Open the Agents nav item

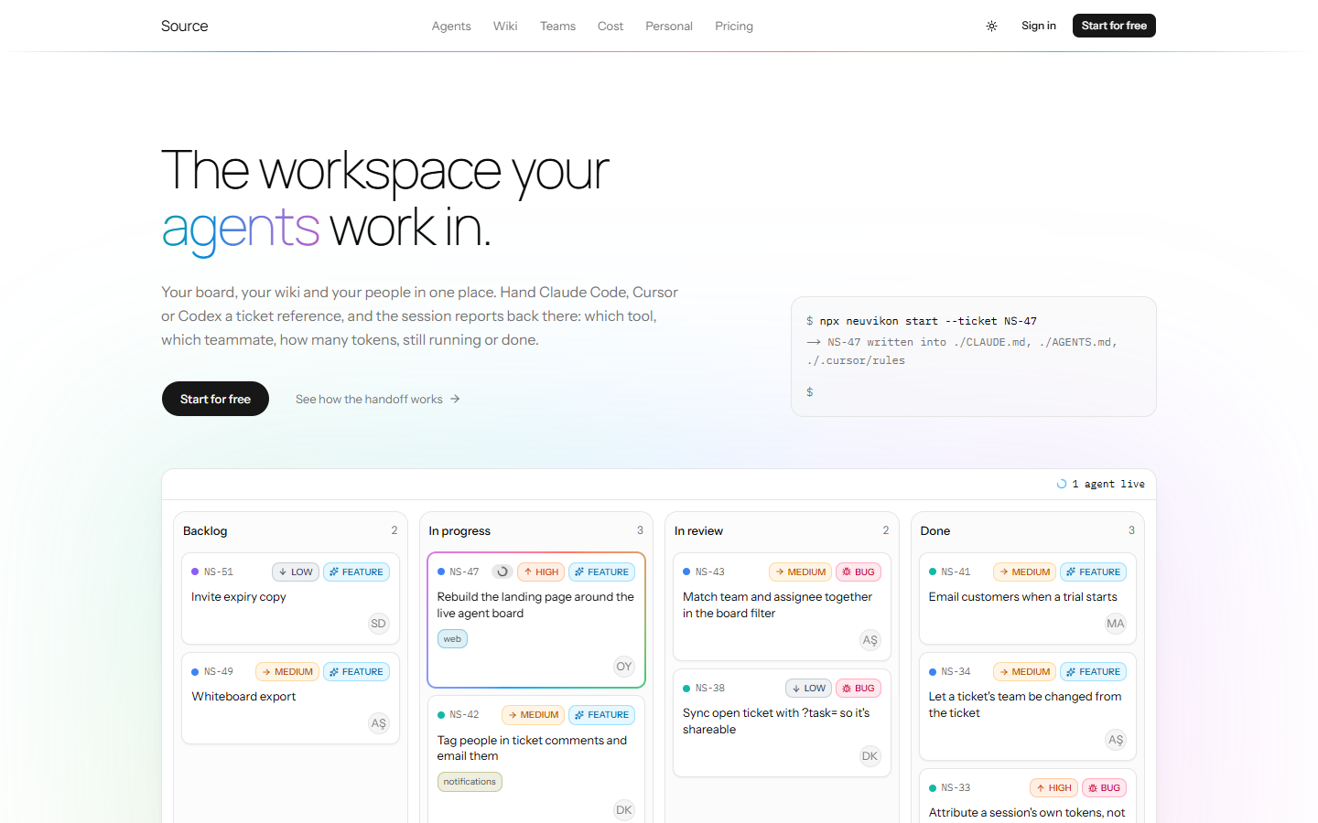451,26
